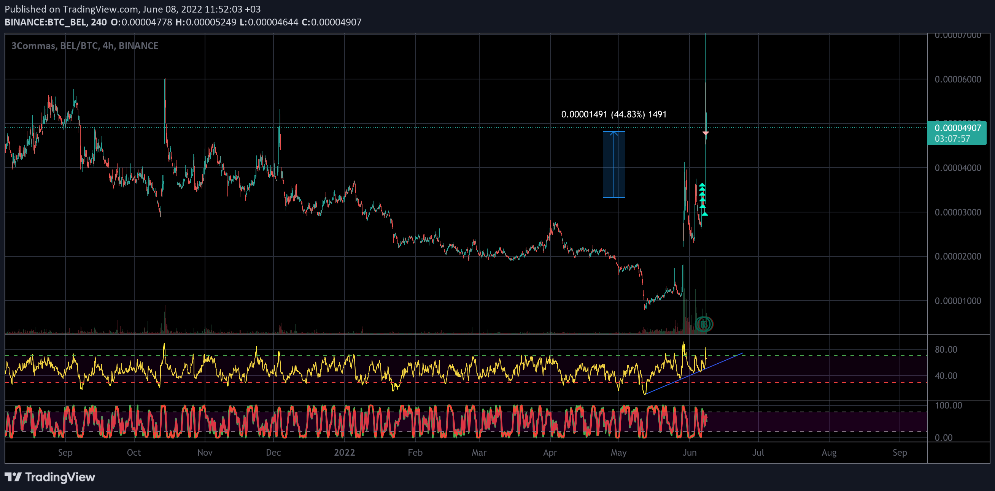995x491 pixels.
Task: Click the Oct time axis label
Action: tap(134, 452)
